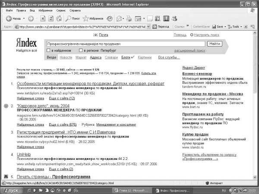Click the mail icon beside Почта
Image resolution: width=259 pixels, height=194 pixels.
tap(95, 35)
